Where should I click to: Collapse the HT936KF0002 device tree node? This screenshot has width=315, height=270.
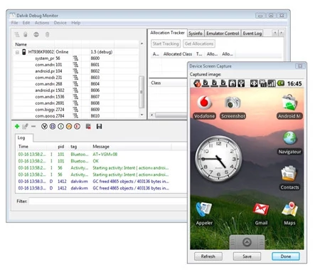17,52
